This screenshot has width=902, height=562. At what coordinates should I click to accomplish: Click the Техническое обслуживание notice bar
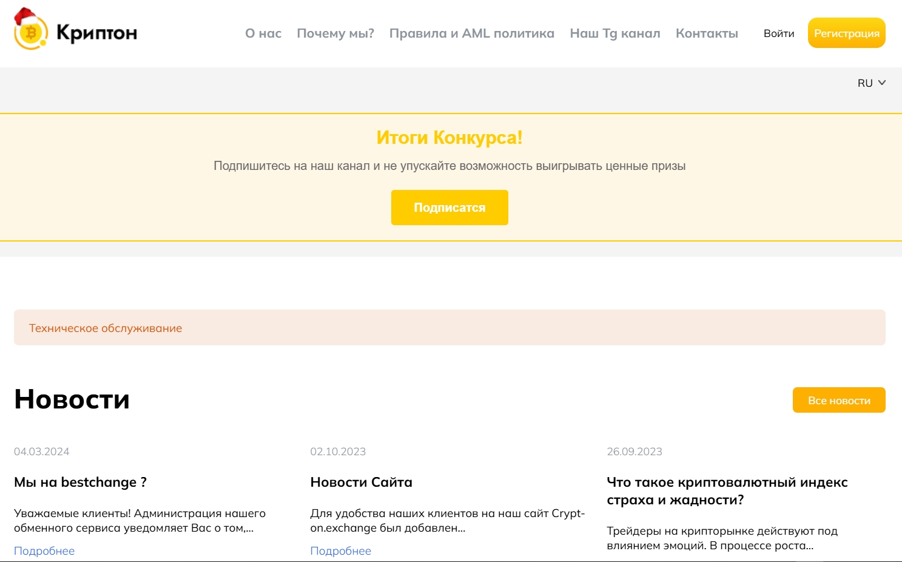449,328
